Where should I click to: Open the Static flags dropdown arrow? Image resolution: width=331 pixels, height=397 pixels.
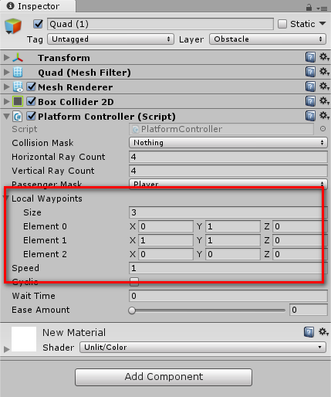323,24
